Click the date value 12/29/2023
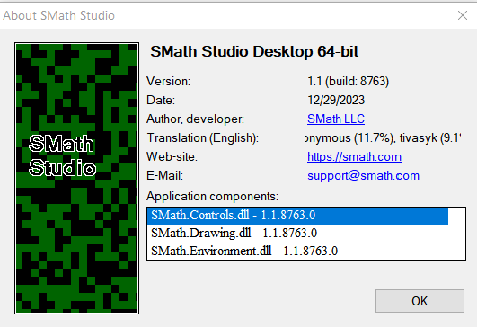 coord(336,100)
